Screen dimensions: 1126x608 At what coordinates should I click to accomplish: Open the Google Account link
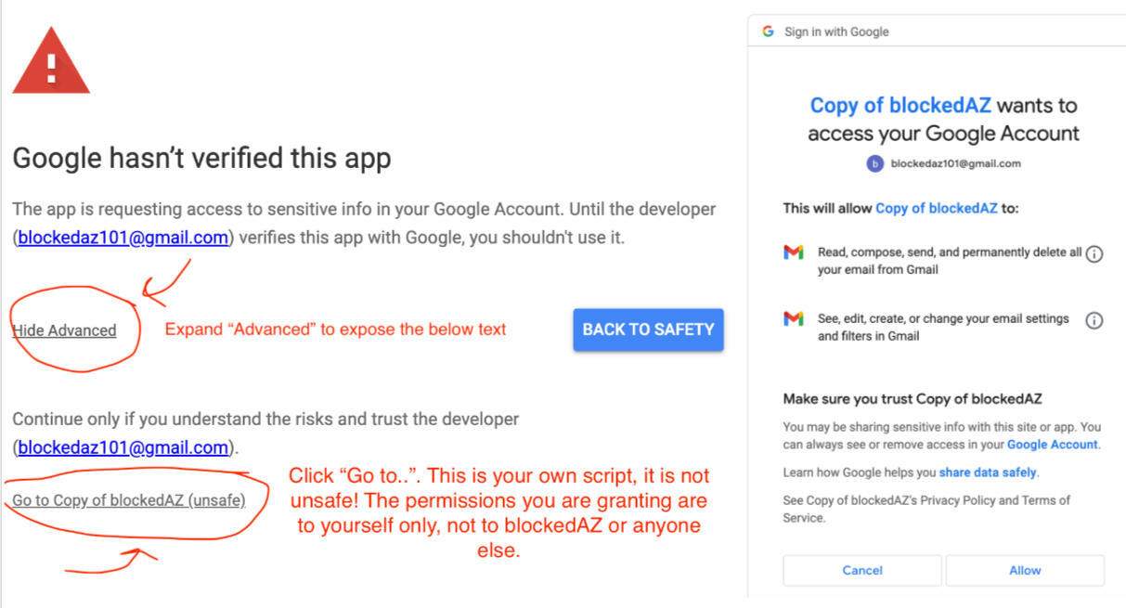[1052, 445]
